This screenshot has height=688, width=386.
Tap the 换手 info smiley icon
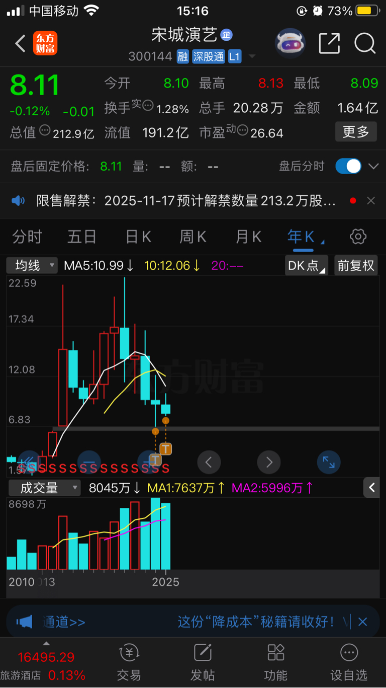148,105
